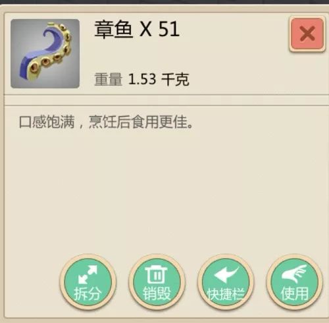Screen dimensions: 329x323
Task: Click the 重量 weight label
Action: click(x=108, y=79)
